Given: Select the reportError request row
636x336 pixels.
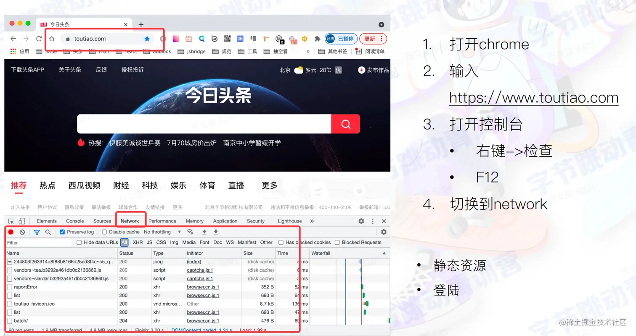Looking at the screenshot, I should click(198, 287).
